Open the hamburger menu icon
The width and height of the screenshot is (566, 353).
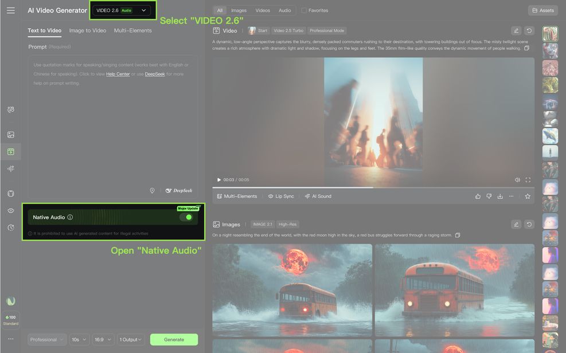pos(11,10)
